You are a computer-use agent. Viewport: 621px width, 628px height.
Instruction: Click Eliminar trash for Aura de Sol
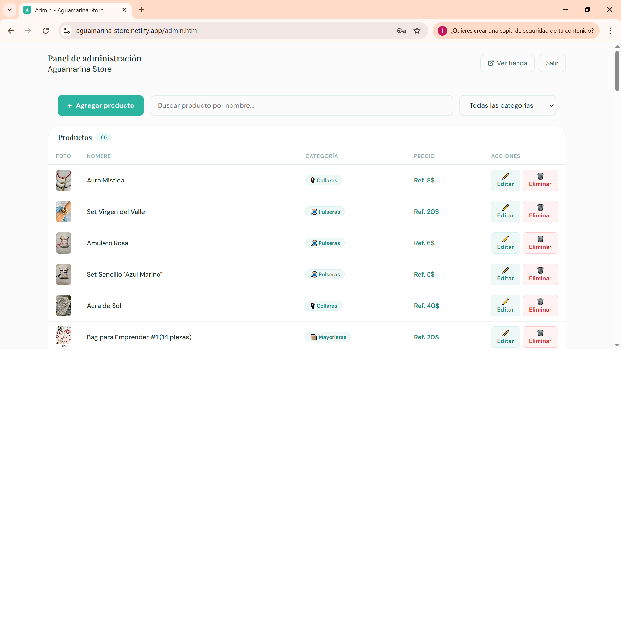coord(540,305)
